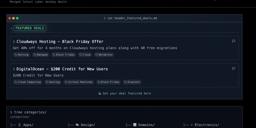Click the 'cat header_featured_deals.md' title text
Image resolution: width=256 pixels, height=128 pixels.
tap(132, 18)
